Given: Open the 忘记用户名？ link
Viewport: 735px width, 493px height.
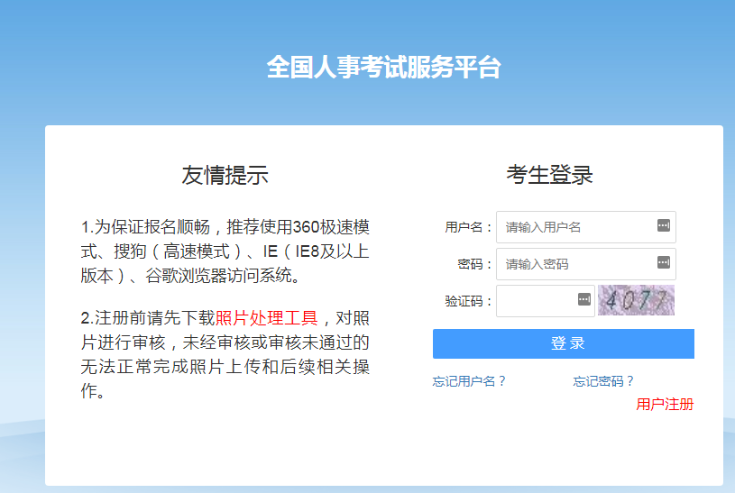Looking at the screenshot, I should pos(469,381).
